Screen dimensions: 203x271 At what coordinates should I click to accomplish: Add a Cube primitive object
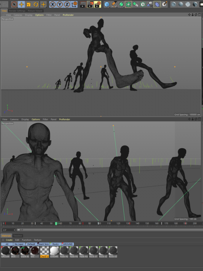[x=107, y=4]
